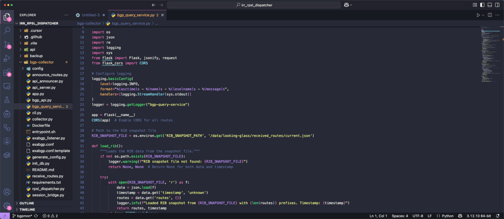Toggle the Primary Side Bar visibility

point(482,5)
